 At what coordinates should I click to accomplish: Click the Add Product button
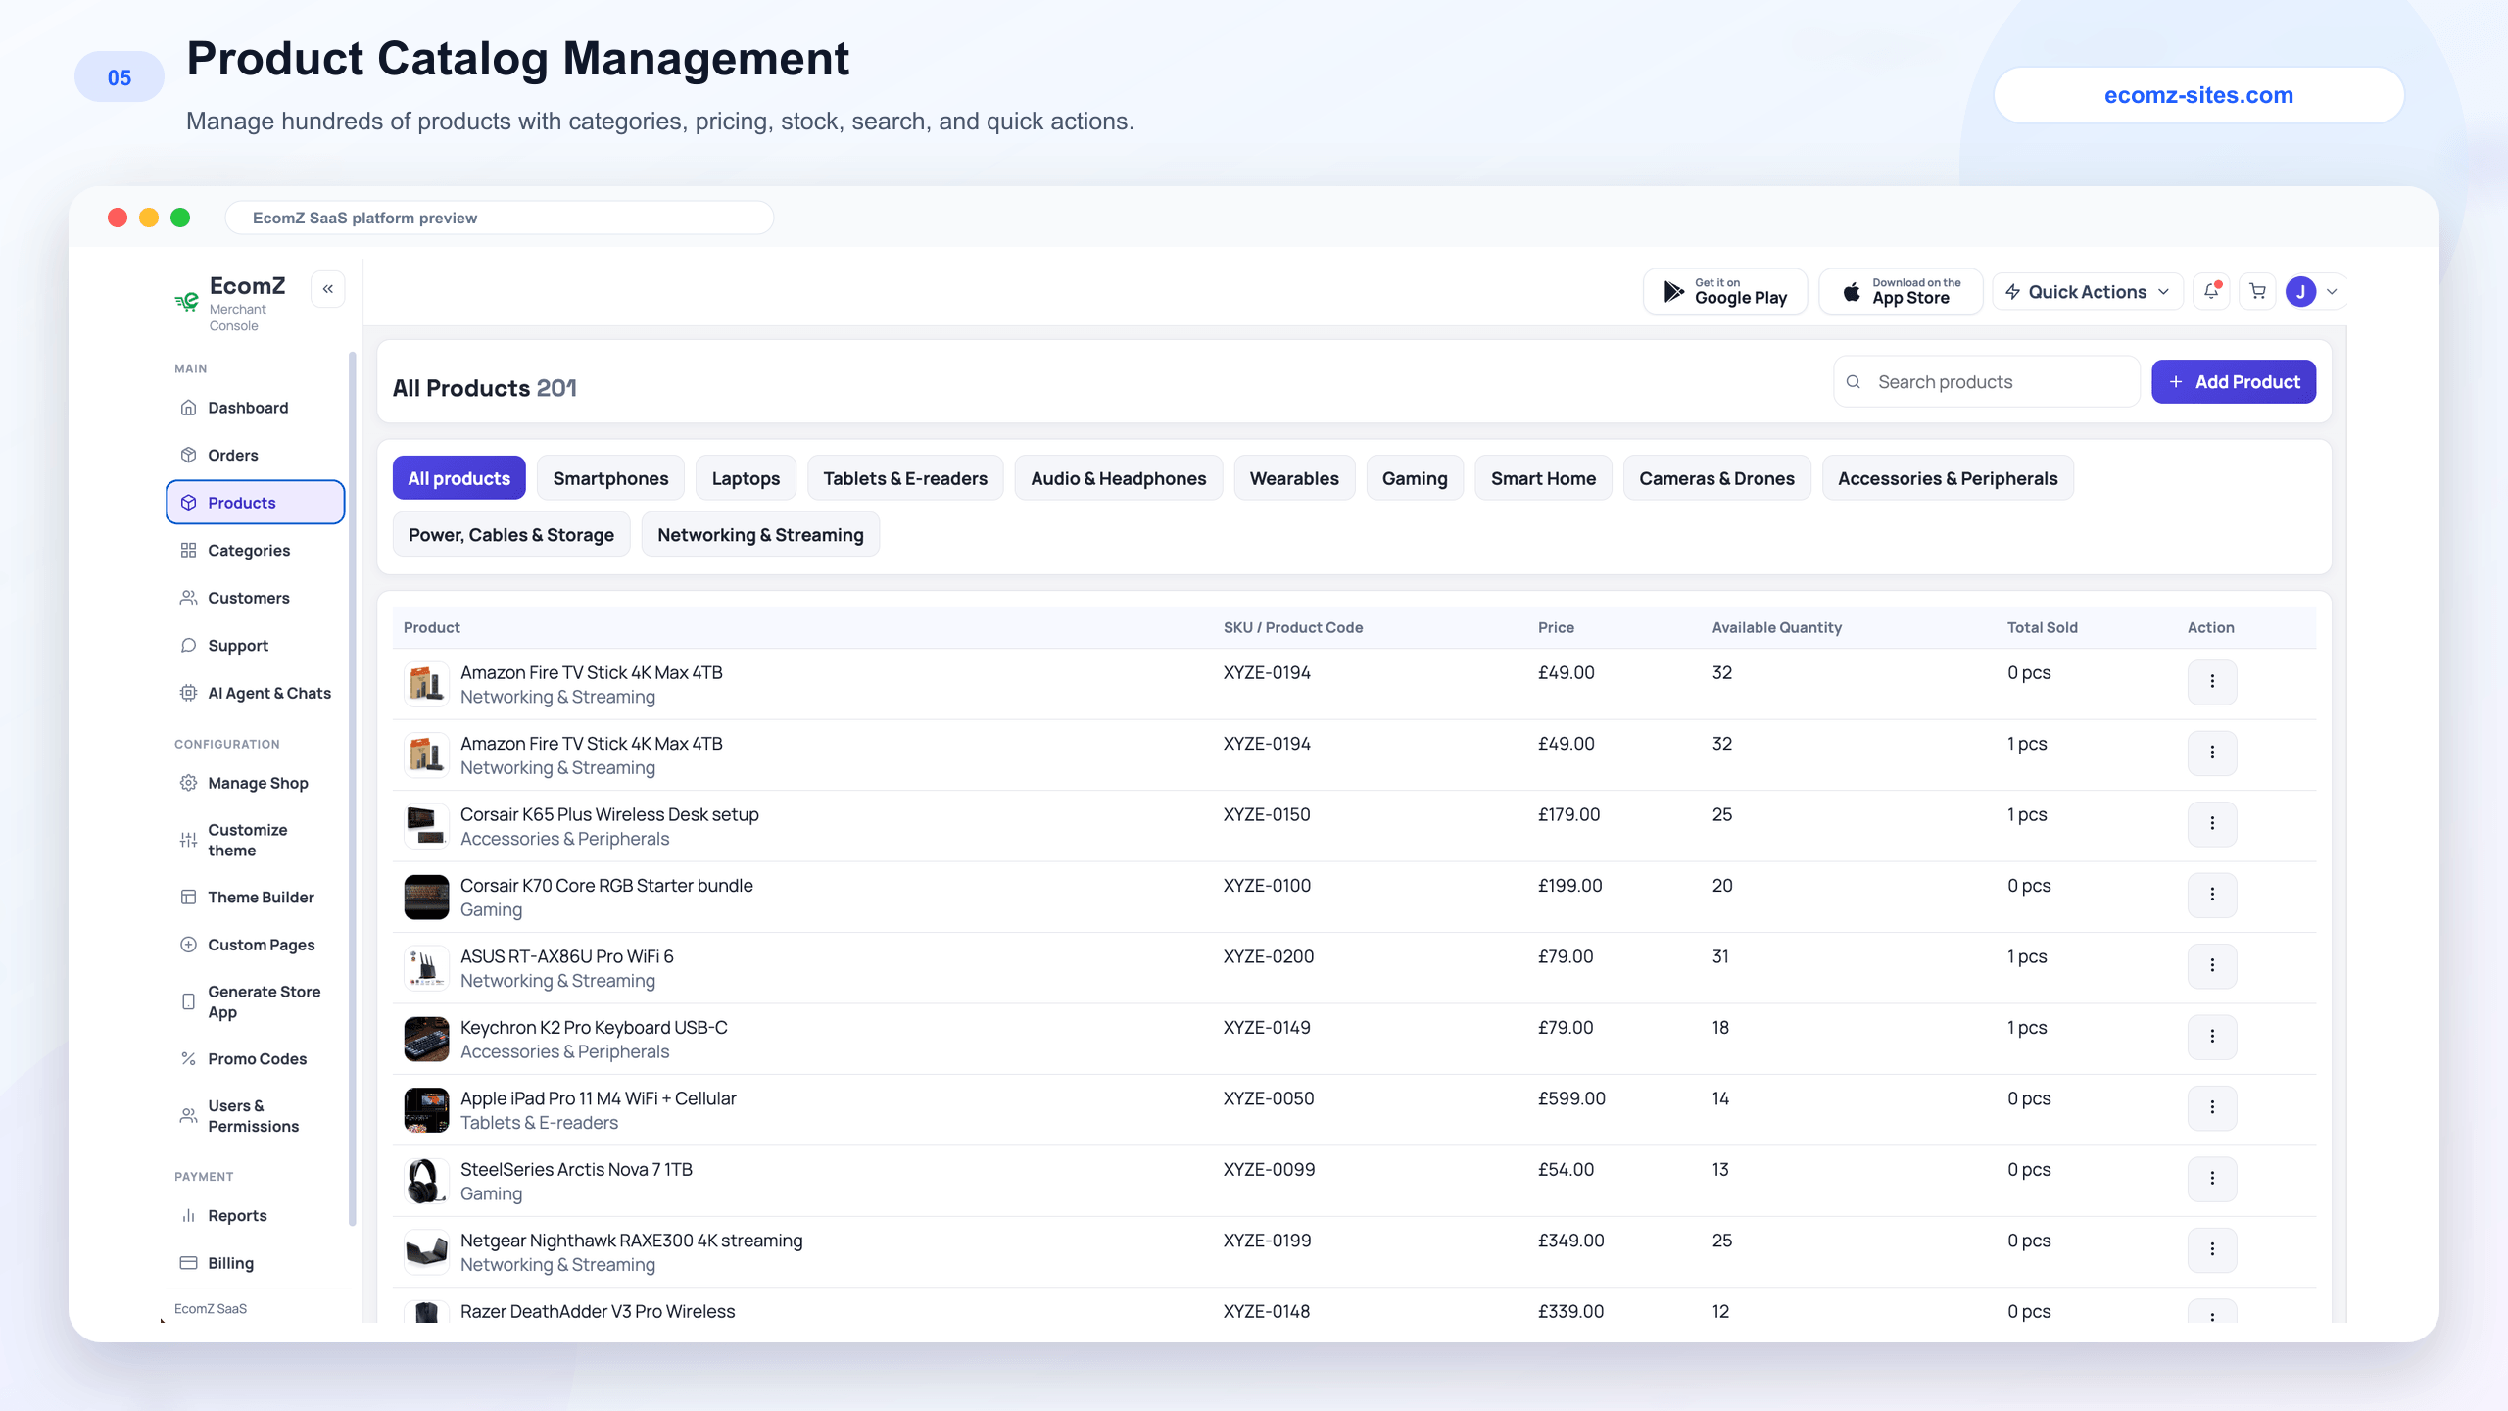point(2234,382)
